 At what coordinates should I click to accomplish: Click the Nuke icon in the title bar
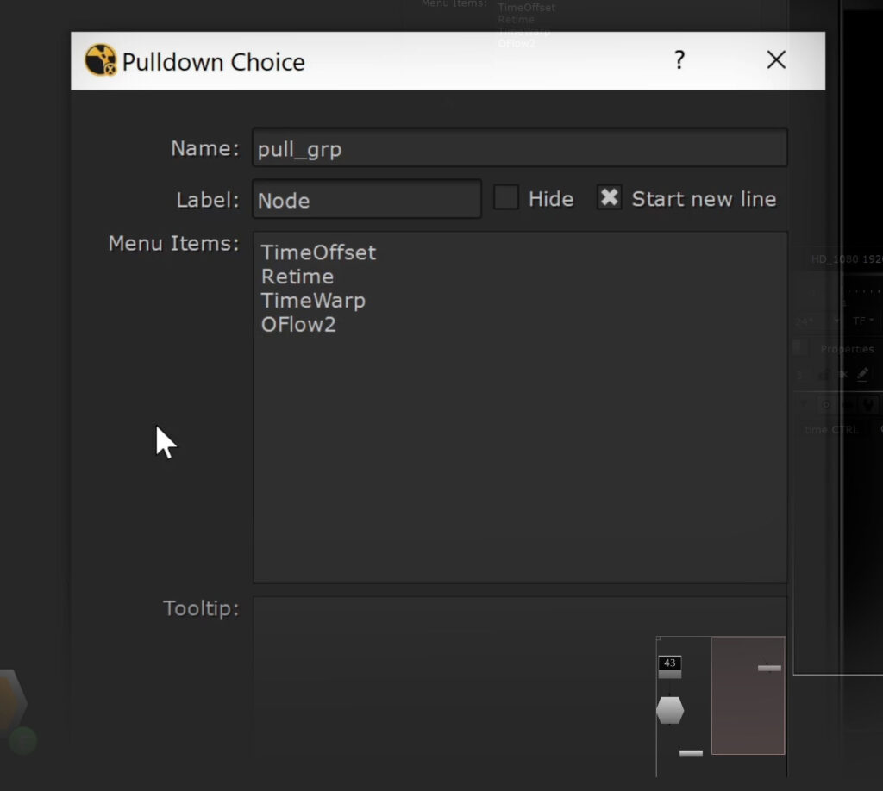click(x=100, y=60)
